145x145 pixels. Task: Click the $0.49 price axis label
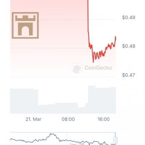click(129, 17)
